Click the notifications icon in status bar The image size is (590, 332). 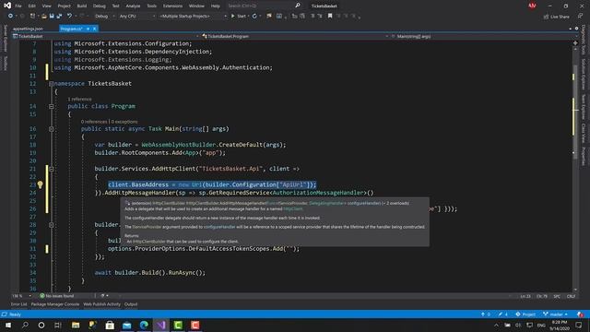pyautogui.click(x=580, y=314)
